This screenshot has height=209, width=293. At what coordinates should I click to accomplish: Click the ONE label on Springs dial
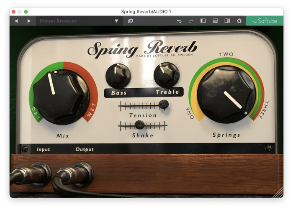[190, 113]
